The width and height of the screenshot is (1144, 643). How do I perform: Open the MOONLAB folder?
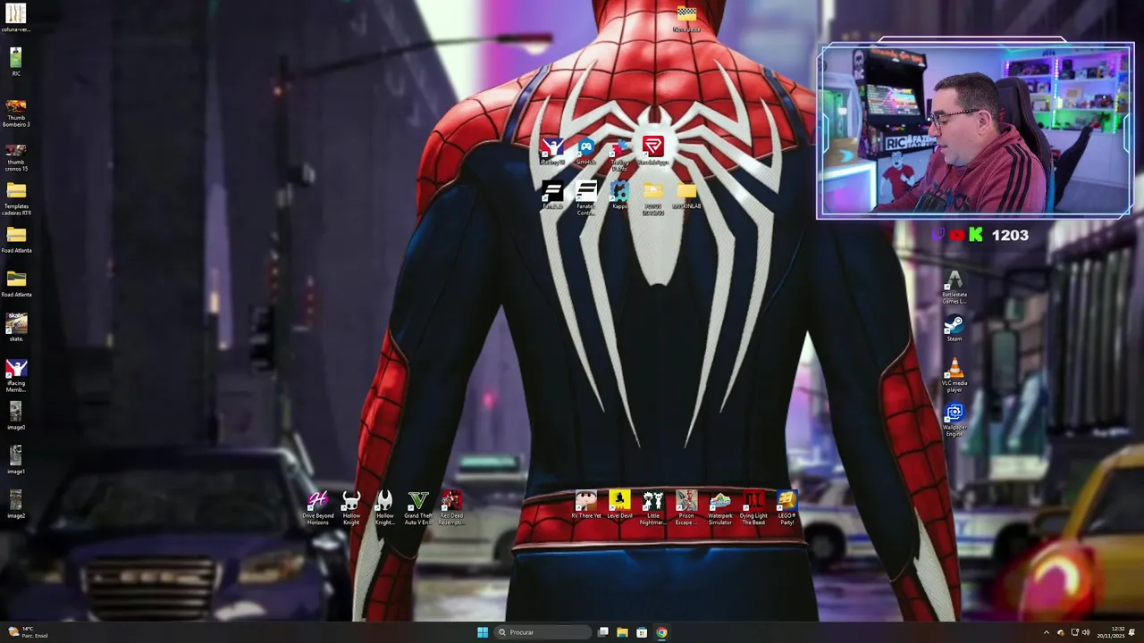686,196
